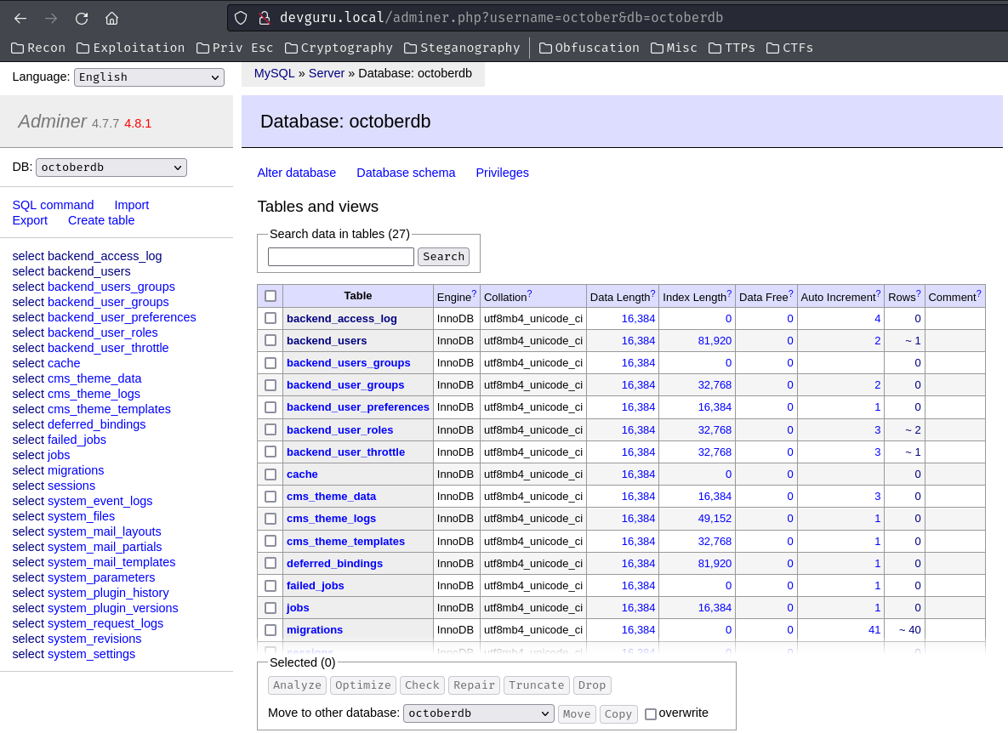The image size is (1008, 733).
Task: Open the Move to other database dropdown
Action: click(x=478, y=713)
